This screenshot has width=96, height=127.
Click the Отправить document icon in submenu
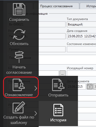(58, 85)
